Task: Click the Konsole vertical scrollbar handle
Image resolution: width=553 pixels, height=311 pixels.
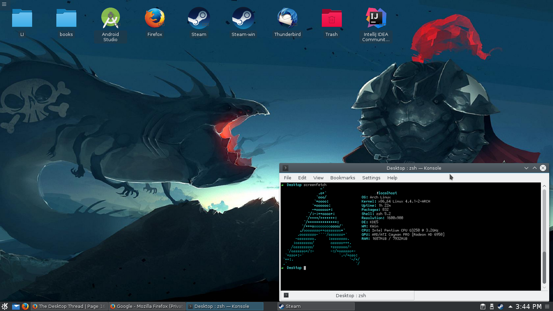Action: 544,268
